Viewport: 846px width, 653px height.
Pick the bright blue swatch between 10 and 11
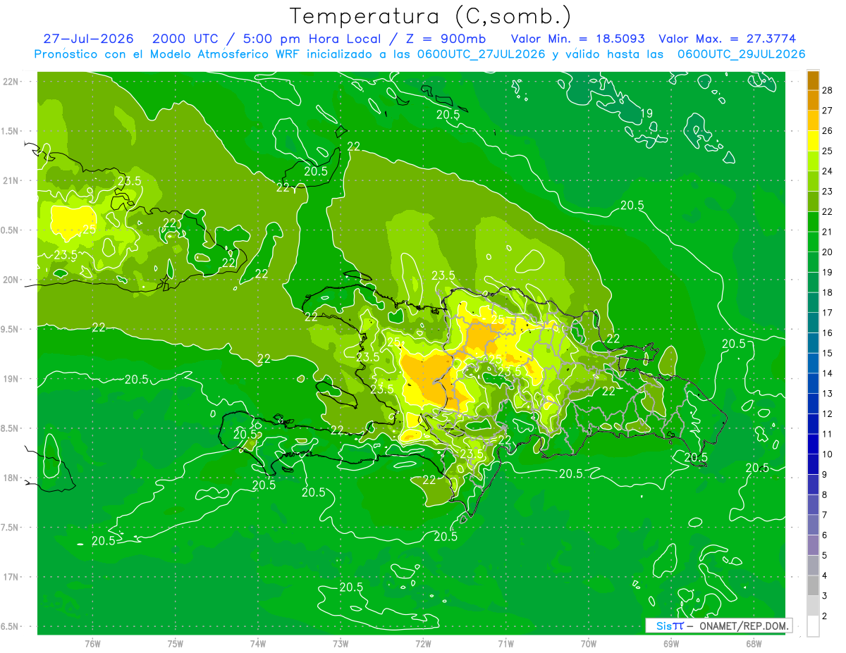click(813, 444)
